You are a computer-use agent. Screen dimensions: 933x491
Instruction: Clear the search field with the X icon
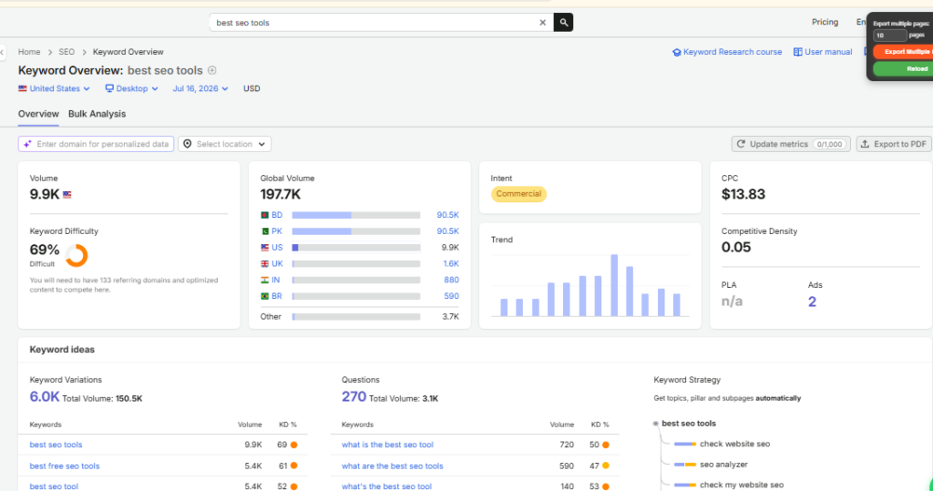[x=543, y=23]
